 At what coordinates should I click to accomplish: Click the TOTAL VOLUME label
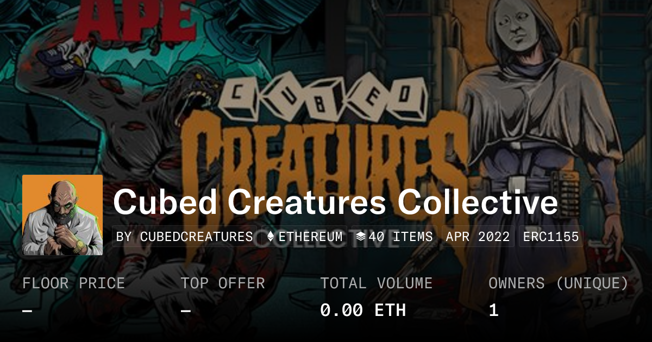click(376, 283)
